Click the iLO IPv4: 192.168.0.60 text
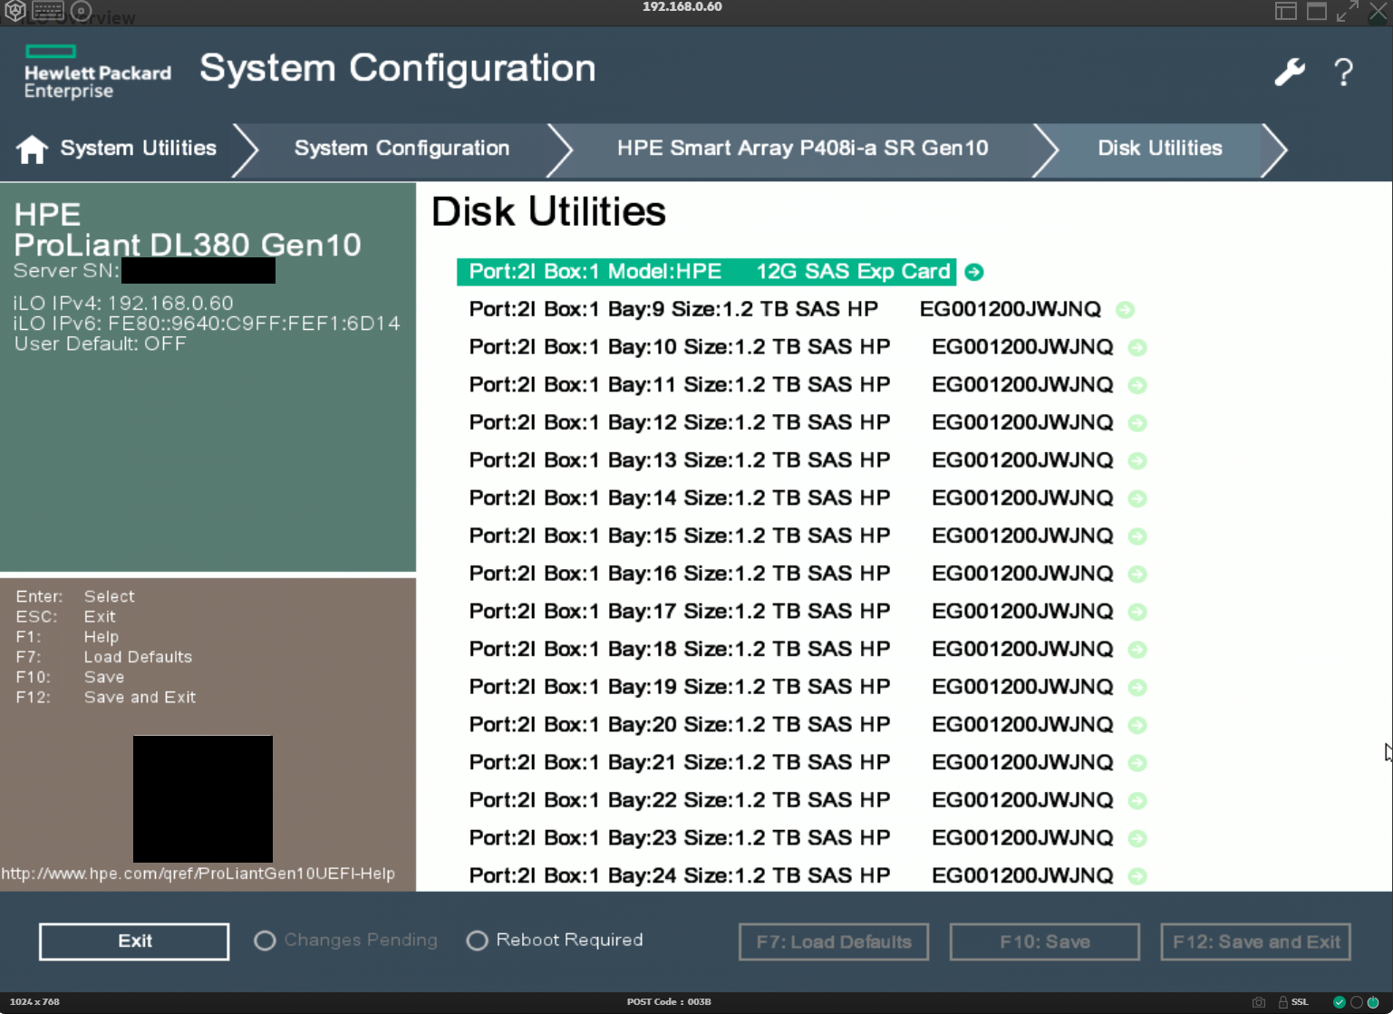1393x1014 pixels. pos(123,304)
